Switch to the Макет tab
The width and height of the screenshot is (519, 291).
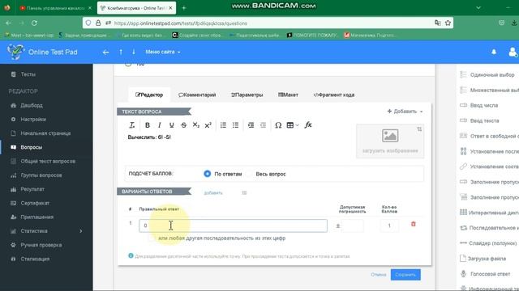[289, 95]
